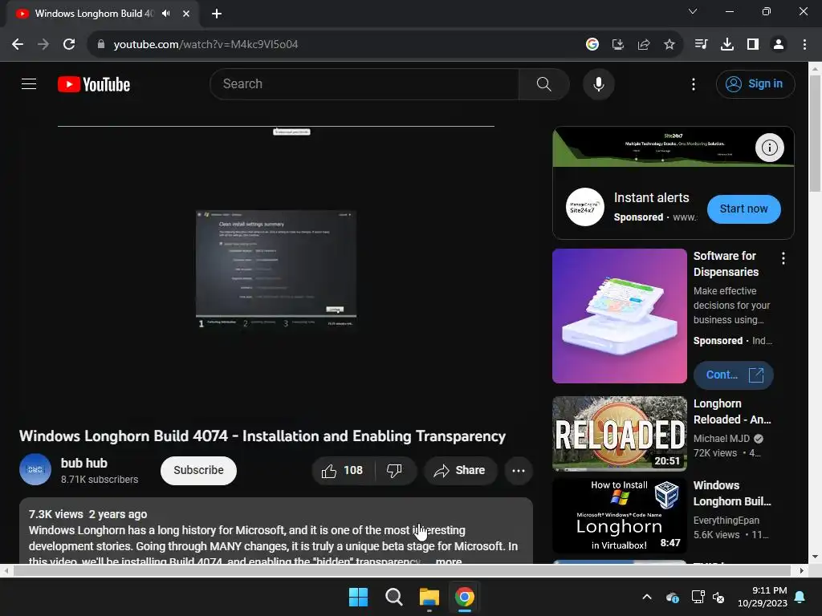Open Chrome downloads
This screenshot has height=616, width=822.
726,44
